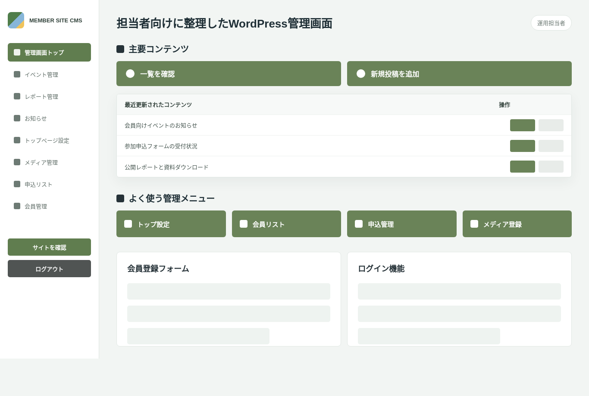Open レポート管理 from the sidebar
This screenshot has width=589, height=396.
coord(49,96)
